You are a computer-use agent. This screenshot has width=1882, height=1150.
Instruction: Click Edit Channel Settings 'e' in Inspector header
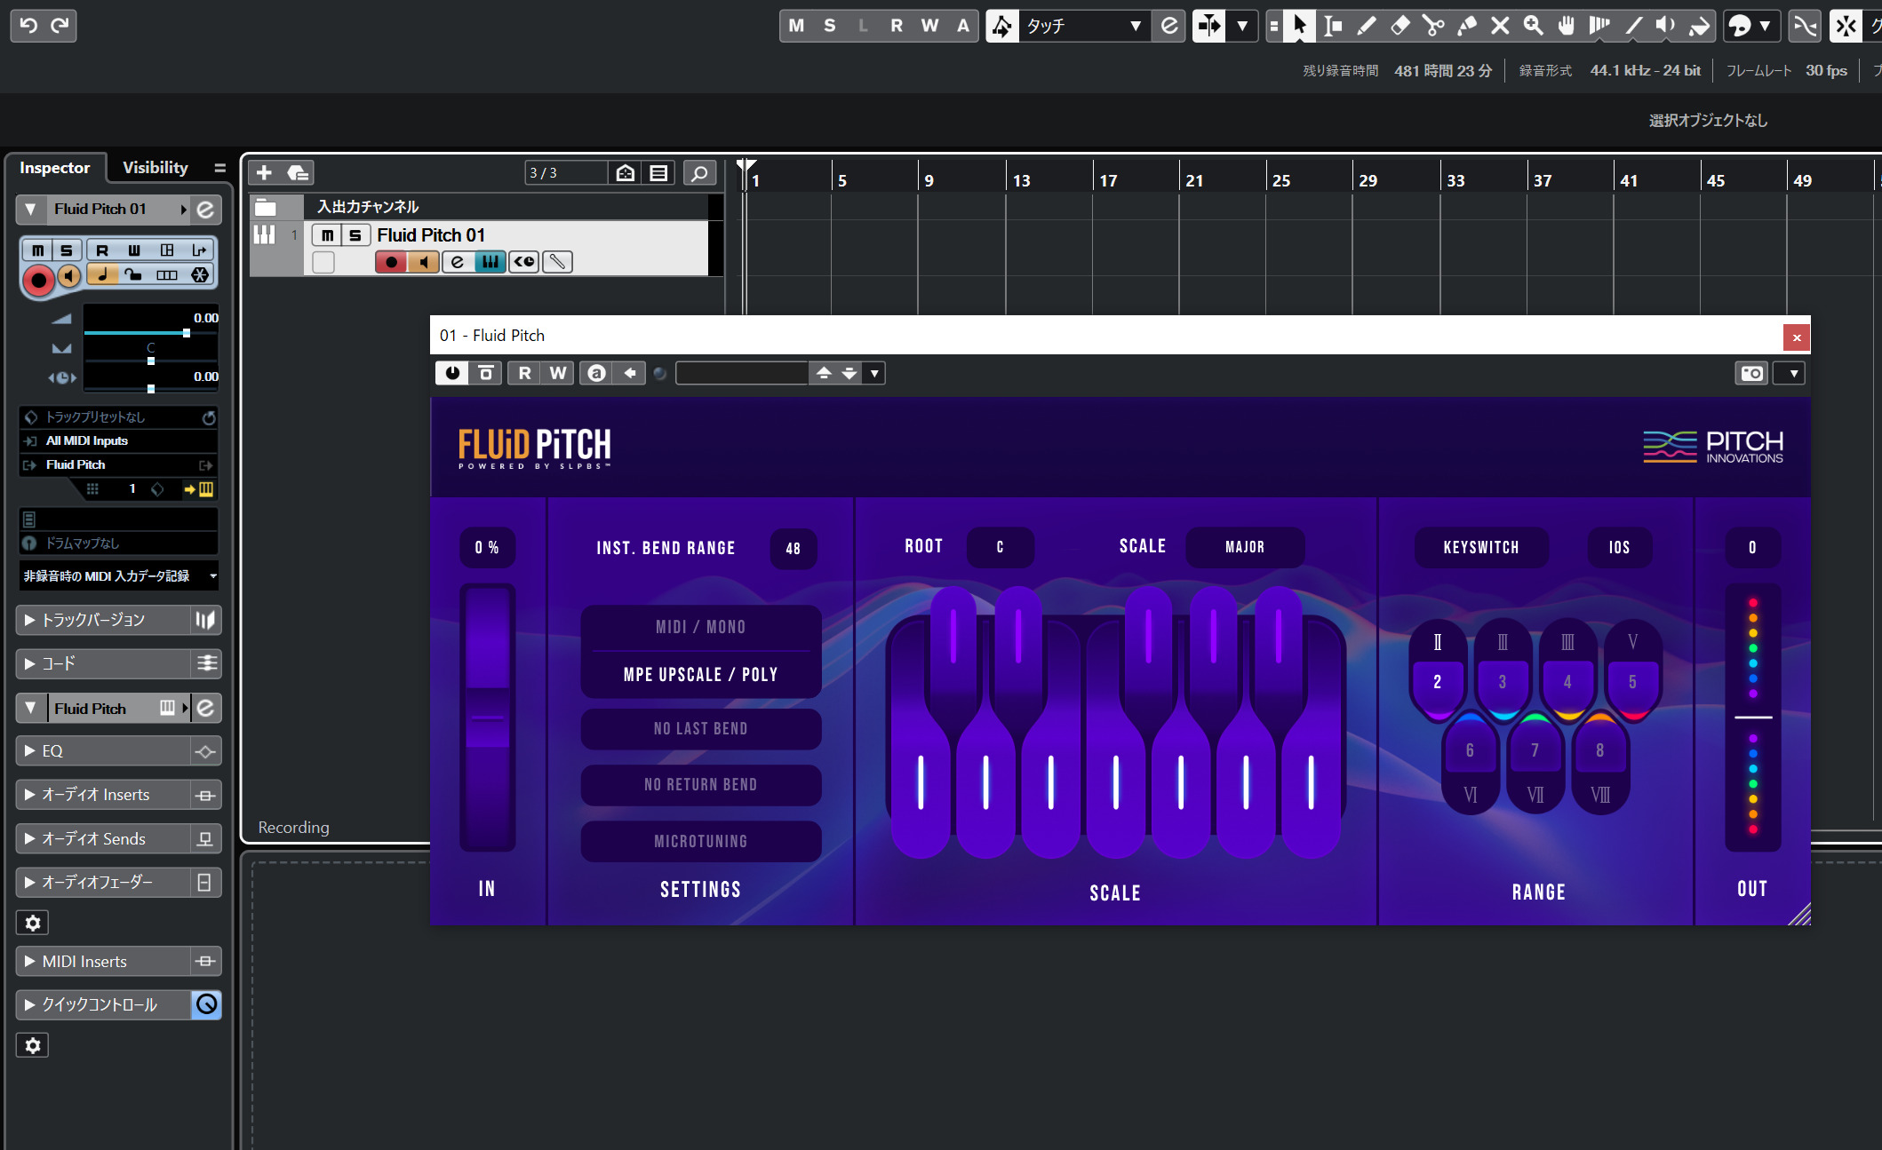click(x=205, y=210)
